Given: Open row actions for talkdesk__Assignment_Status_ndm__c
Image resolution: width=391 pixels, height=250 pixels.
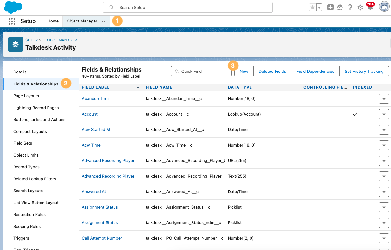Looking at the screenshot, I should pos(384,223).
